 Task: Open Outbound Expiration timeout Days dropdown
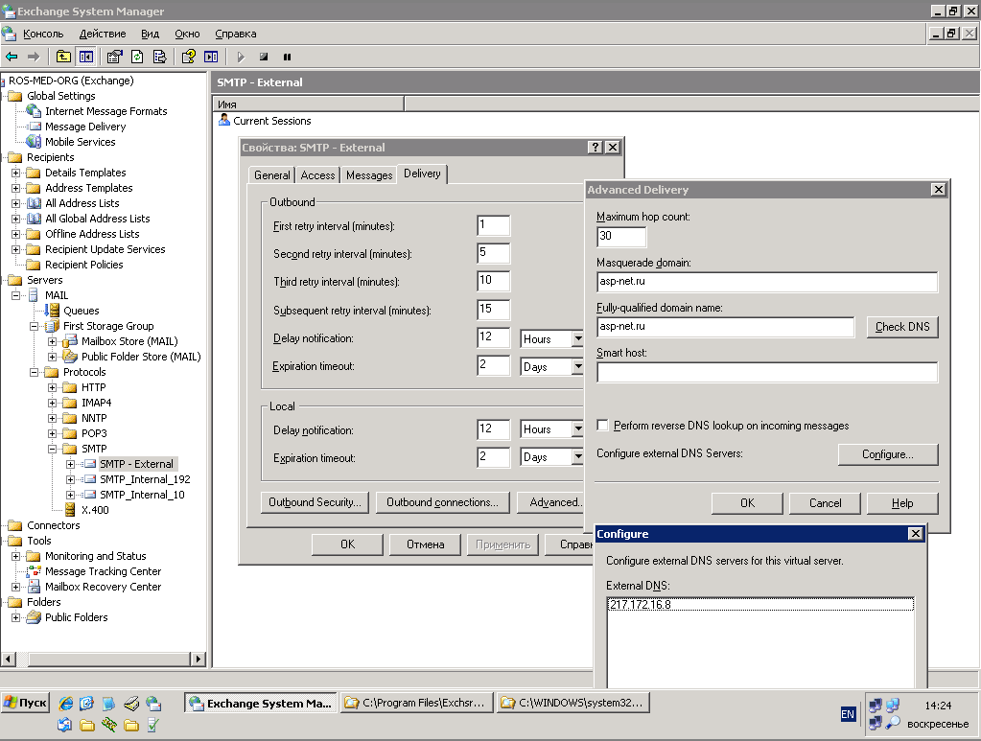[577, 366]
